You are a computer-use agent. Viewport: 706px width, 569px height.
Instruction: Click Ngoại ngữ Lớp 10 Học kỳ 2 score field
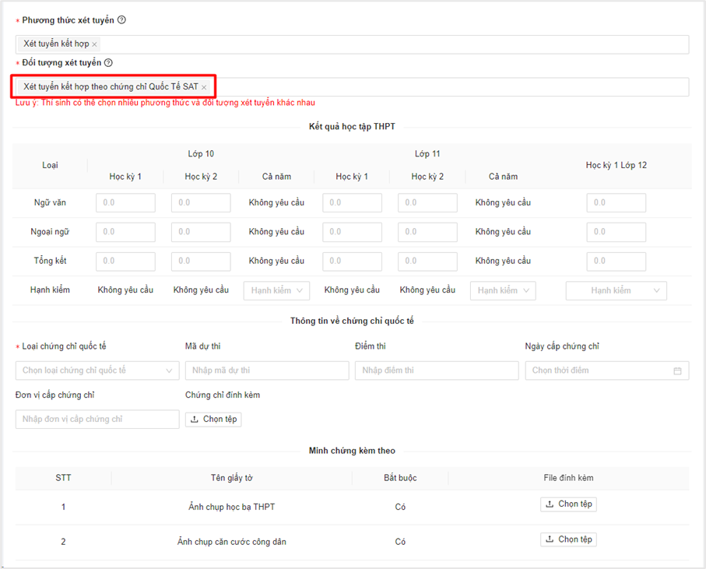(x=201, y=232)
